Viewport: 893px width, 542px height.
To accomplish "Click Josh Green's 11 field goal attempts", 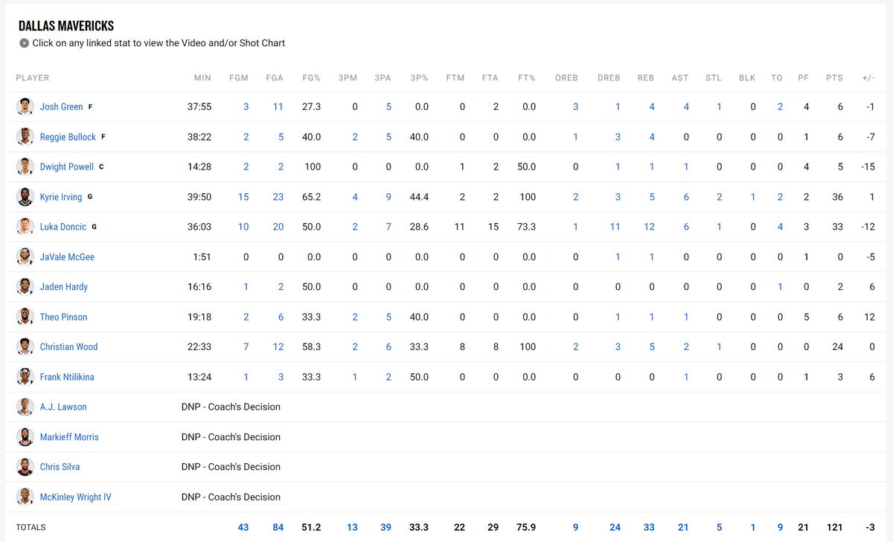I will point(278,107).
